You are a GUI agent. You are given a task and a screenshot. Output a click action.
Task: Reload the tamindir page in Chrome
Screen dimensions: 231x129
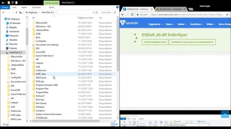click(x=132, y=15)
